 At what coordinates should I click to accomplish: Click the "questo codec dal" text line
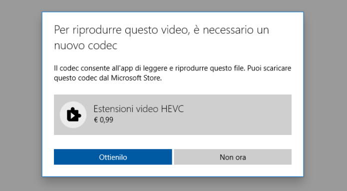pos(82,78)
